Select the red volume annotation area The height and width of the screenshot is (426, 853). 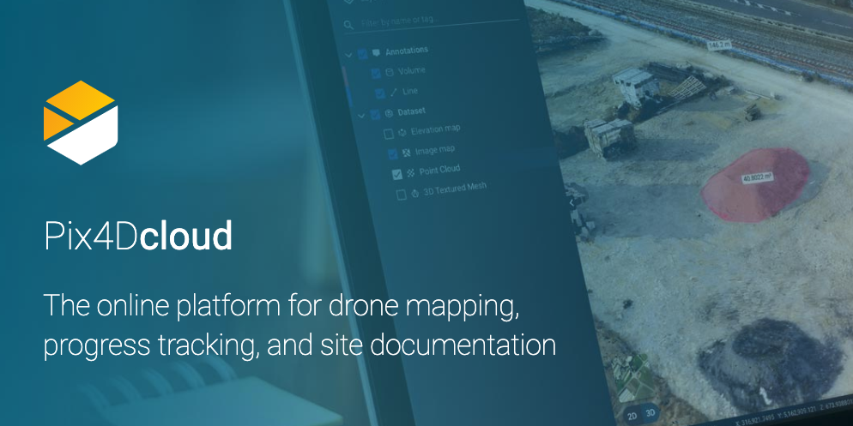click(x=755, y=184)
